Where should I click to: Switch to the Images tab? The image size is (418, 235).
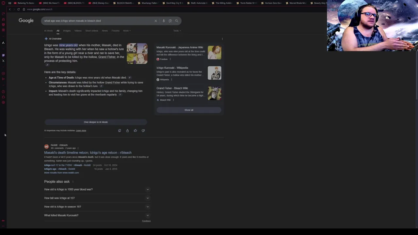[x=67, y=31]
